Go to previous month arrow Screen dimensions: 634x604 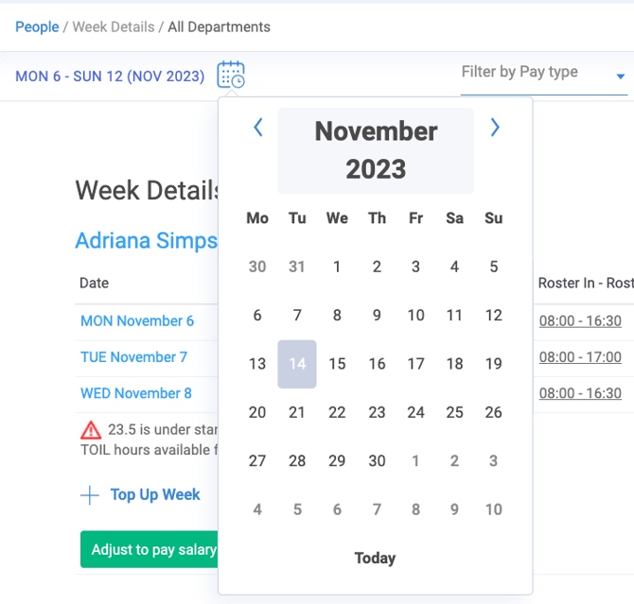point(257,128)
